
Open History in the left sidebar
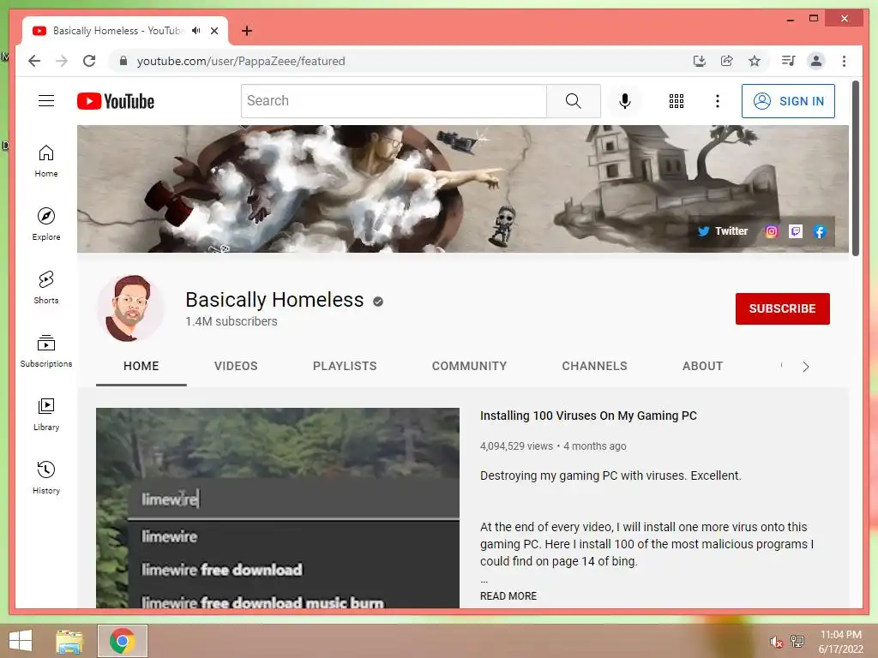46,477
